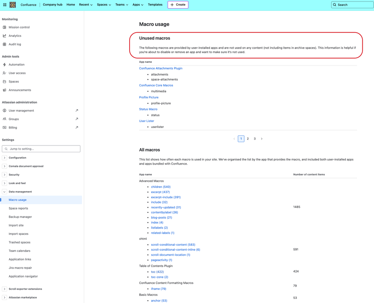Select Space reports in sidebar
This screenshot has width=374, height=303.
click(18, 208)
